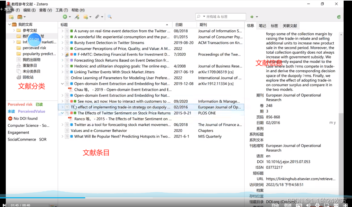352x207 pixels.
Task: Click document icon of Values and e-Consumer Behavior
Action: 67,130
